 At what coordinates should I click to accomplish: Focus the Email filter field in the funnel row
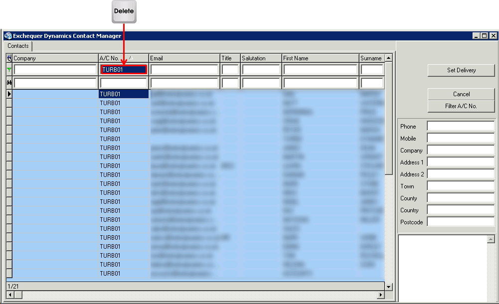tap(184, 70)
